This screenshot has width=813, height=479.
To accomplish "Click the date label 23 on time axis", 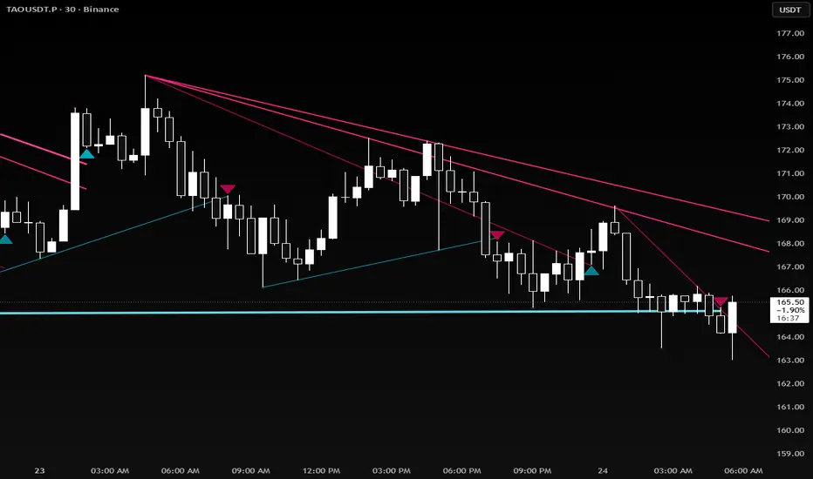I will coord(39,470).
